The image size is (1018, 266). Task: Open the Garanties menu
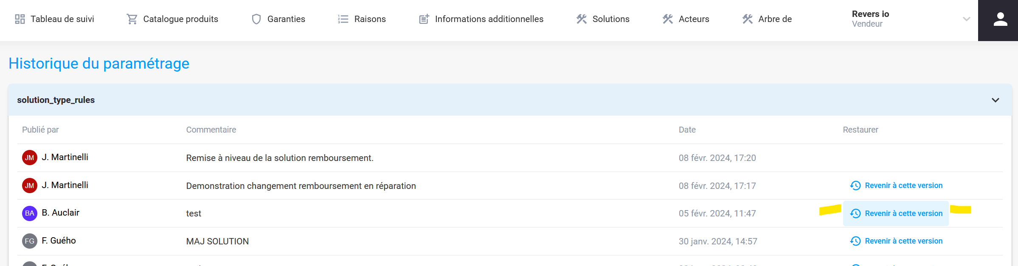pos(286,19)
